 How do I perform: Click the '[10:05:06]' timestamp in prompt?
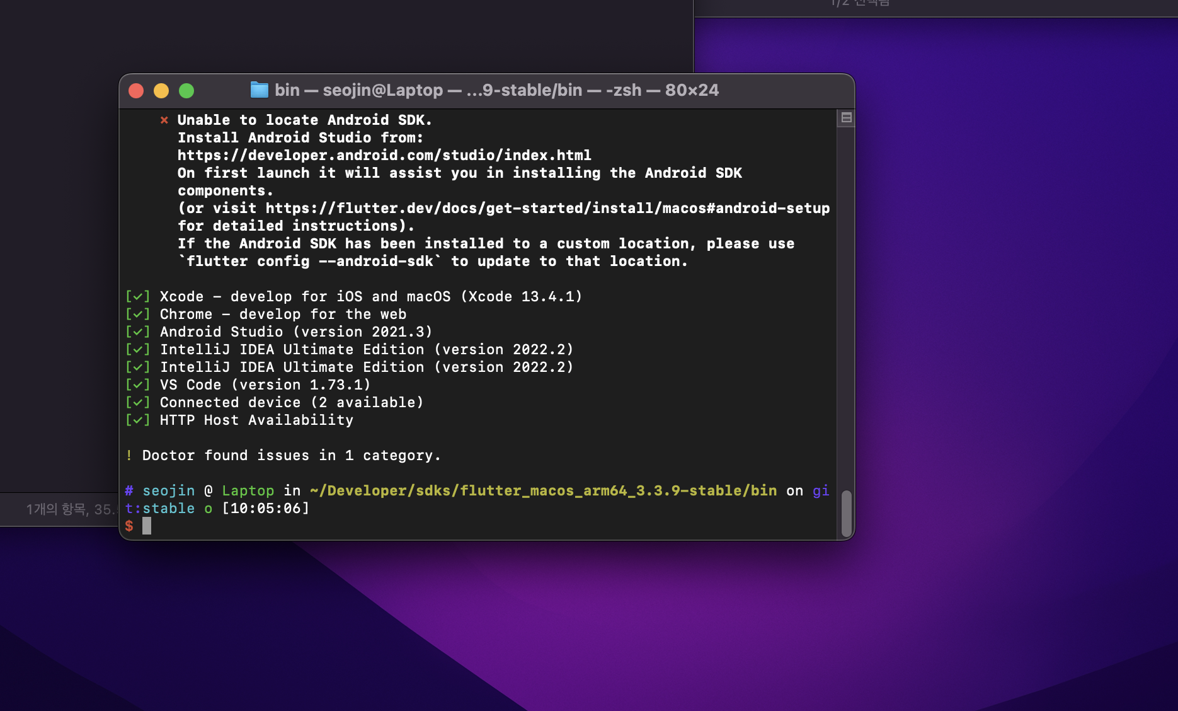265,508
